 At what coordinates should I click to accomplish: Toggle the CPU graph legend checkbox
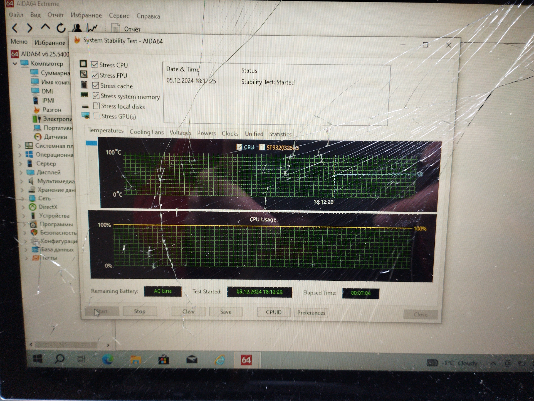click(239, 147)
